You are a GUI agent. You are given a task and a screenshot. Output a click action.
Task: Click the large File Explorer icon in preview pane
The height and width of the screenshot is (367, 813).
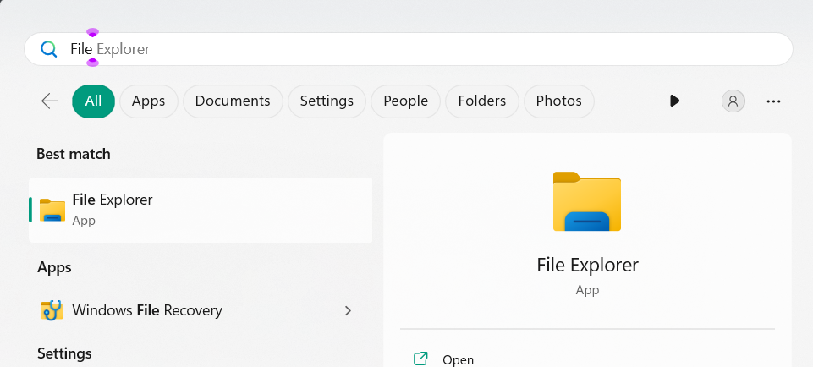(587, 201)
